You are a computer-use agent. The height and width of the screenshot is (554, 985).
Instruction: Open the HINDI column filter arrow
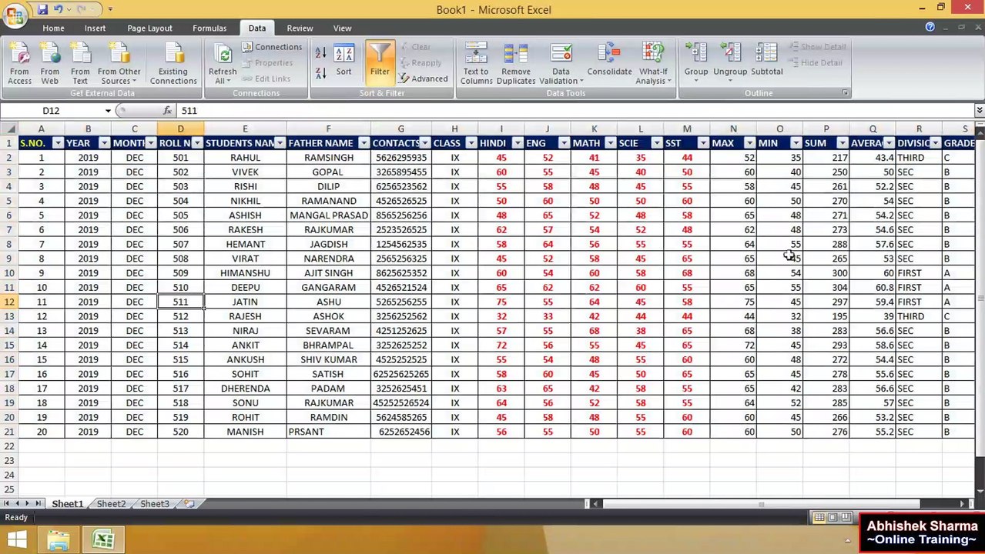pyautogui.click(x=517, y=143)
